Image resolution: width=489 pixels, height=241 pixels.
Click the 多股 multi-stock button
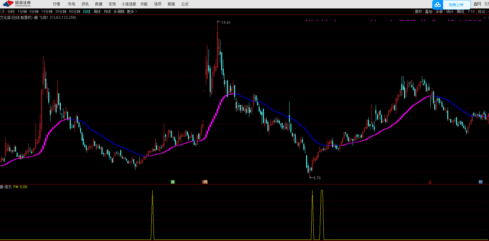click(439, 11)
